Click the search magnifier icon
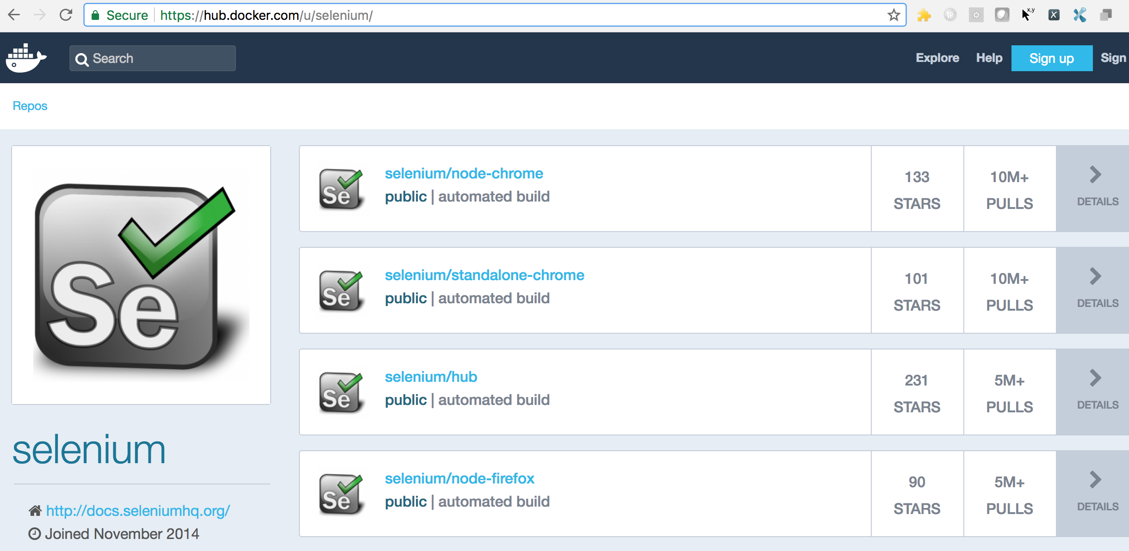The image size is (1129, 551). 82,59
